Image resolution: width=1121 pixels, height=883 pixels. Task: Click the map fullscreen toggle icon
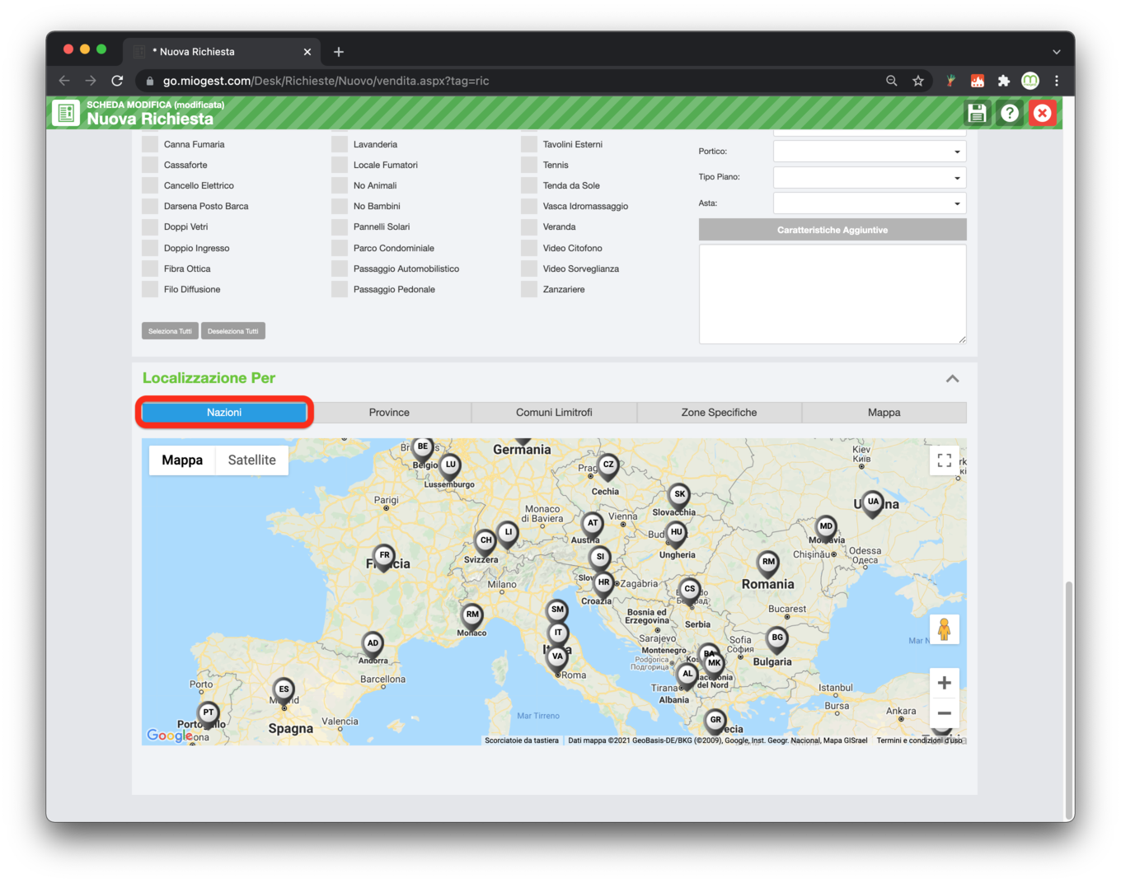pyautogui.click(x=945, y=460)
